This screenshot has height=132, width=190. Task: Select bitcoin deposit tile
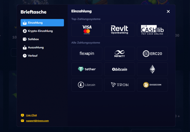[x=120, y=69]
